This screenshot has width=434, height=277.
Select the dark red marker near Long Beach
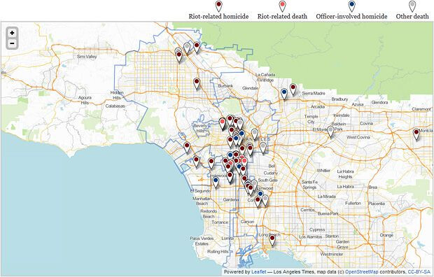[272, 240]
